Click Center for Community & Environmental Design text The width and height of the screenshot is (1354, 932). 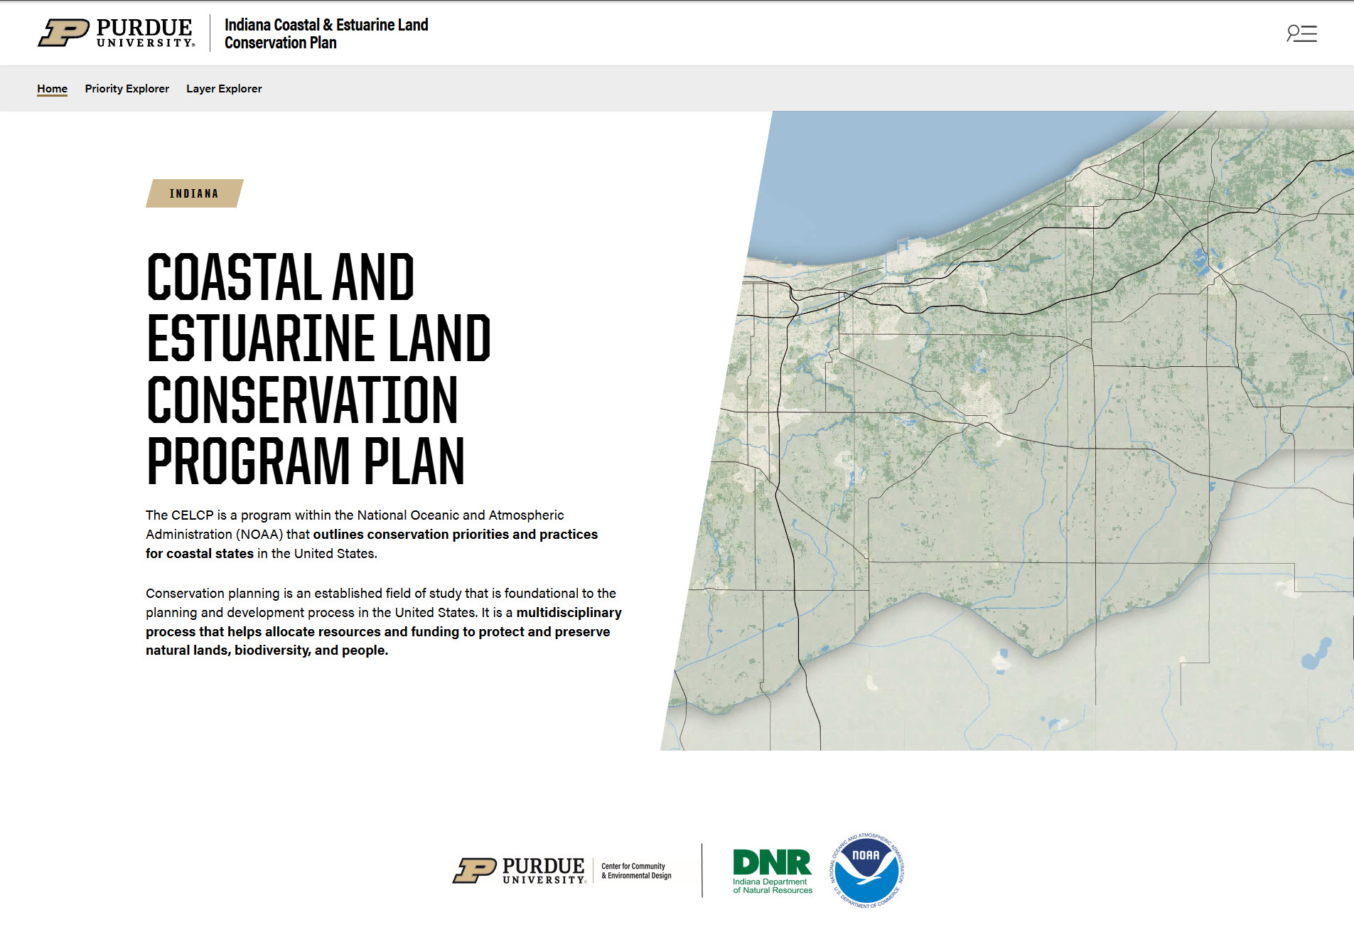click(636, 871)
